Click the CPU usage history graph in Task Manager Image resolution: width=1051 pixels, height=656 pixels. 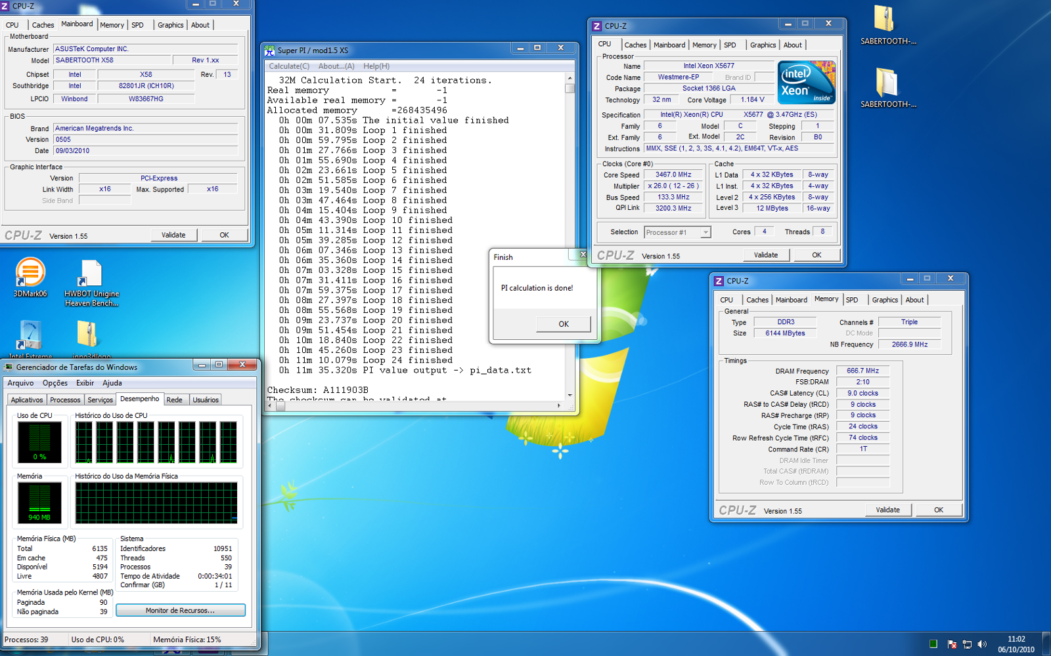coord(156,442)
